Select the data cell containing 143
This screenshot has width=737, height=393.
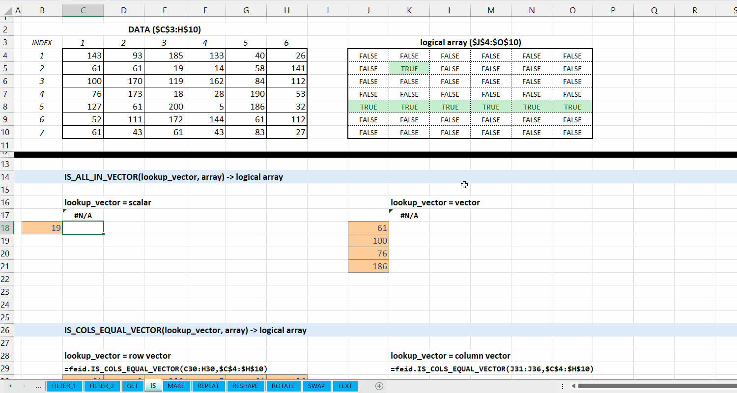83,56
